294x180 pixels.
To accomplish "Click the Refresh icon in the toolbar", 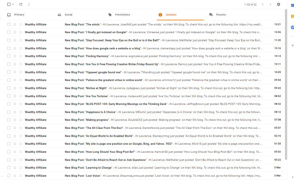I will (x=21, y=4).
